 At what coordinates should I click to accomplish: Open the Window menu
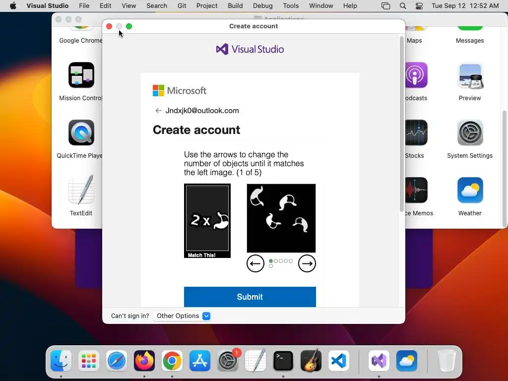pyautogui.click(x=321, y=6)
